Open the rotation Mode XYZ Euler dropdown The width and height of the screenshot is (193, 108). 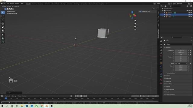point(181,64)
